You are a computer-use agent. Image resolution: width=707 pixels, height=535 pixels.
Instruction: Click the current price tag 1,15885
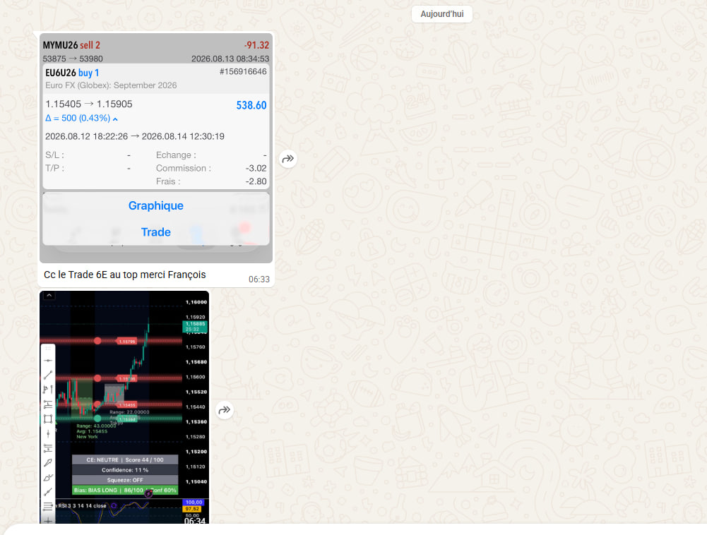(x=195, y=326)
